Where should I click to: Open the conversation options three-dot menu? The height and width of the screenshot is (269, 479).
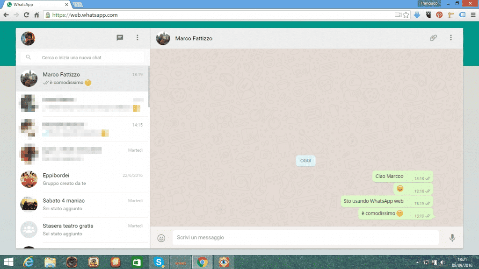(450, 38)
